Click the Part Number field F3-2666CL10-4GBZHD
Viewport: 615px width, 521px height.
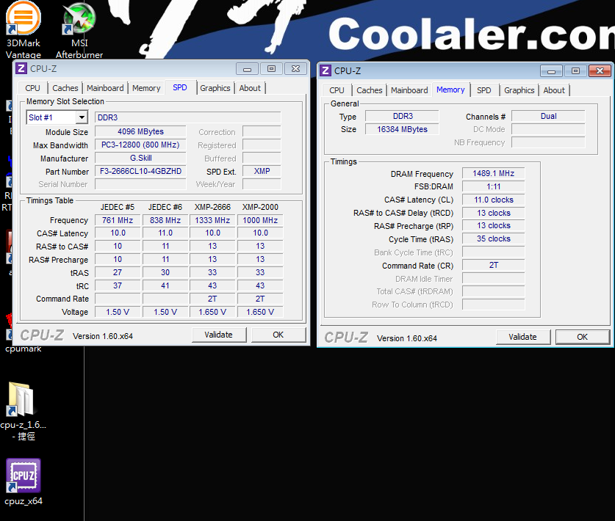[140, 171]
